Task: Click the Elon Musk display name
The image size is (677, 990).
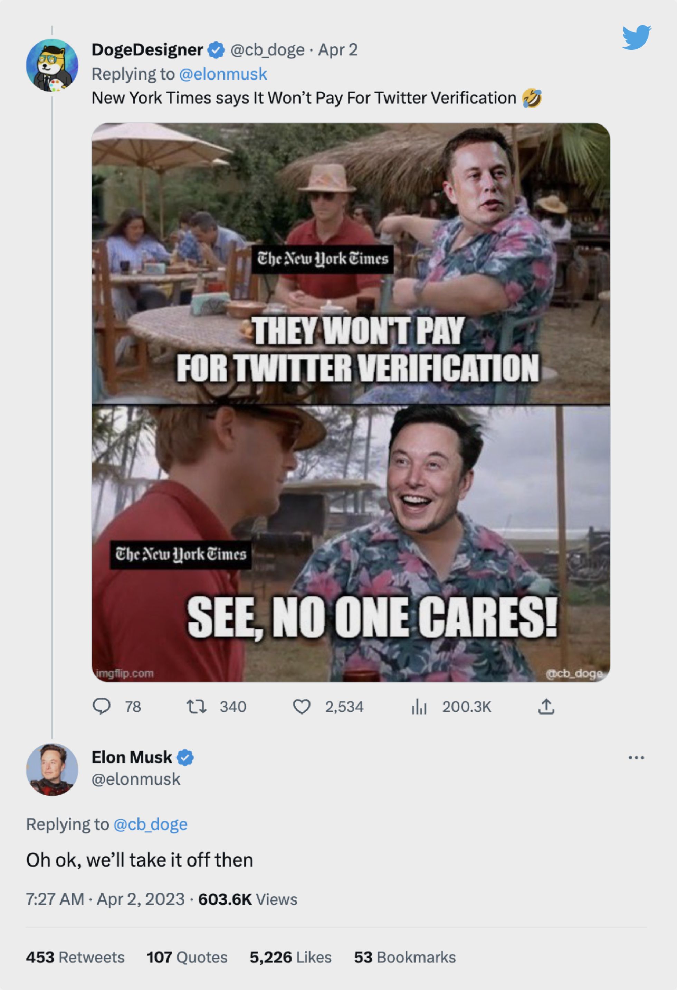Action: (132, 757)
